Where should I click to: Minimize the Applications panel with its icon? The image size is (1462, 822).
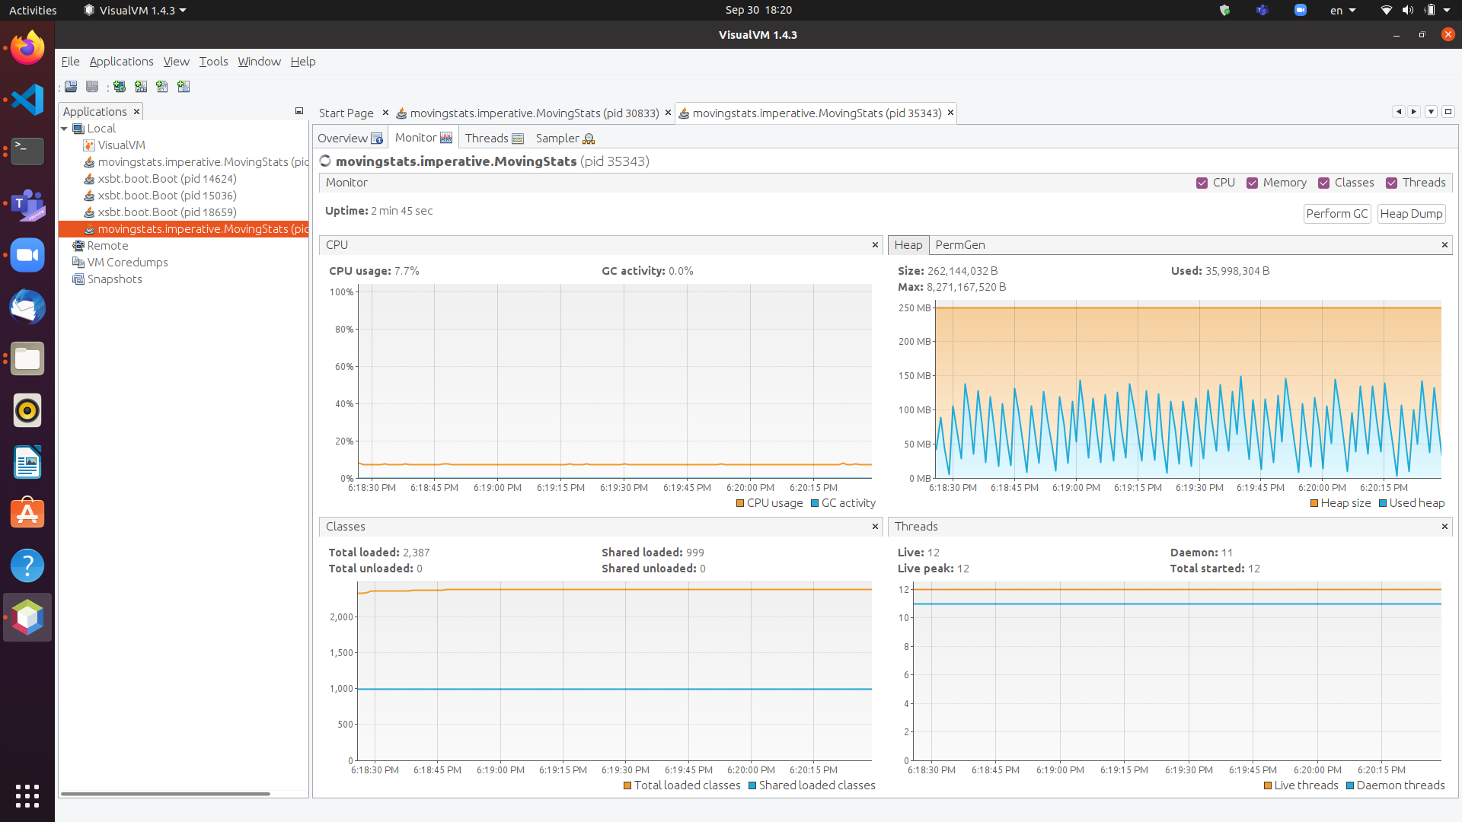click(x=299, y=111)
